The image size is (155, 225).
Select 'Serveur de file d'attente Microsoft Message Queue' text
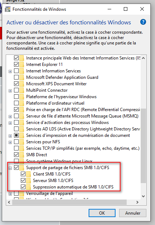tap(82, 116)
